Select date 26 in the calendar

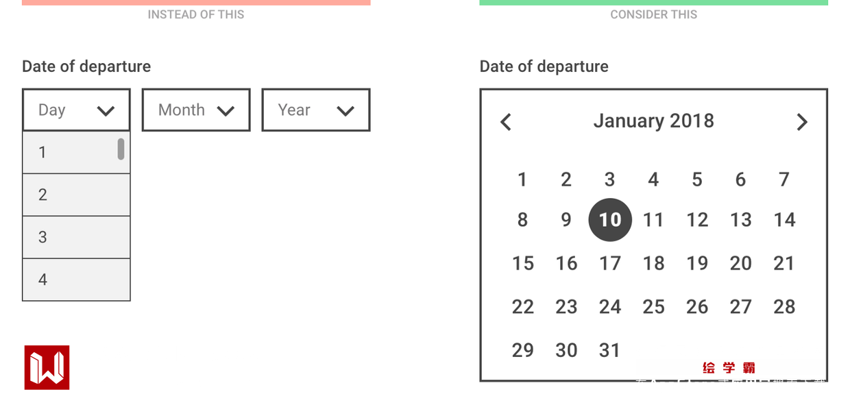point(697,306)
